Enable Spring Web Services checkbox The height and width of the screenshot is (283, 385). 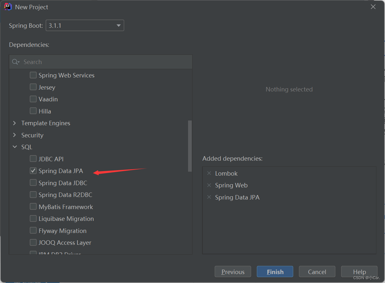pyautogui.click(x=33, y=75)
